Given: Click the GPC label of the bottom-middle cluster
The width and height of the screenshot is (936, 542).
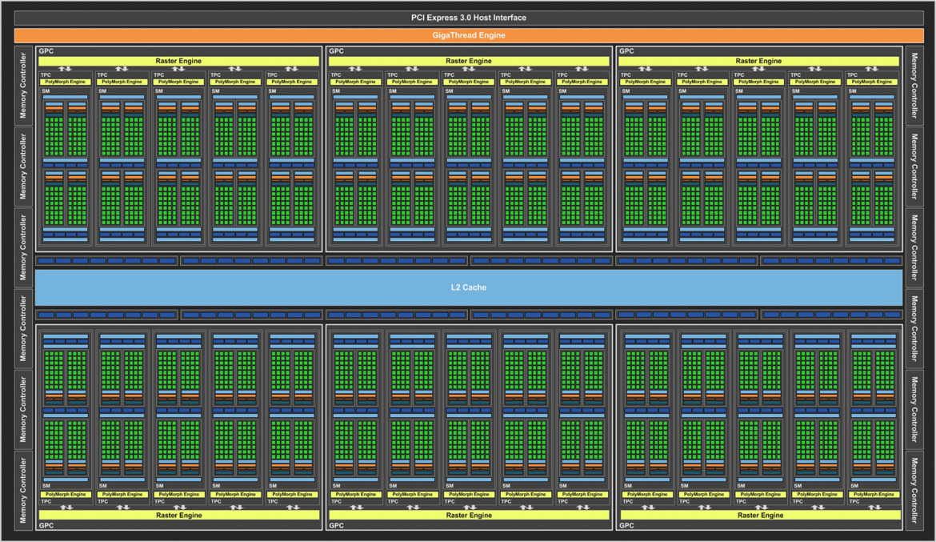Looking at the screenshot, I should click(x=336, y=526).
